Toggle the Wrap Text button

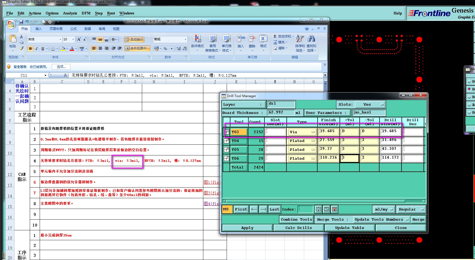tap(134, 40)
